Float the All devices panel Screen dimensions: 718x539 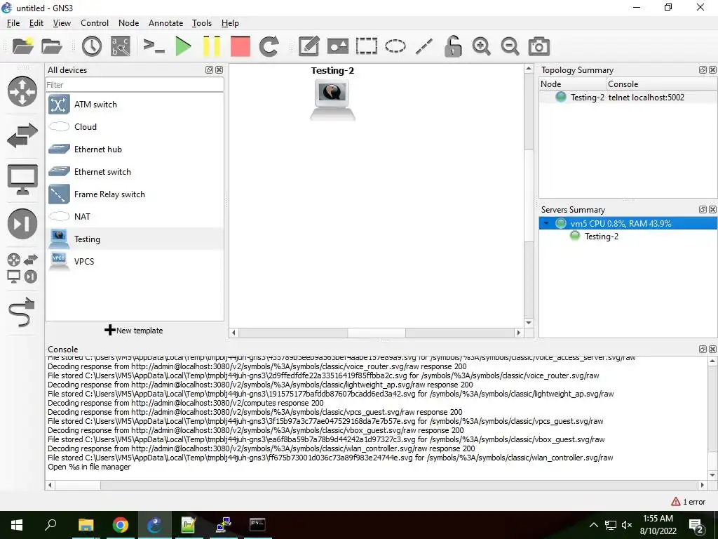coord(209,70)
